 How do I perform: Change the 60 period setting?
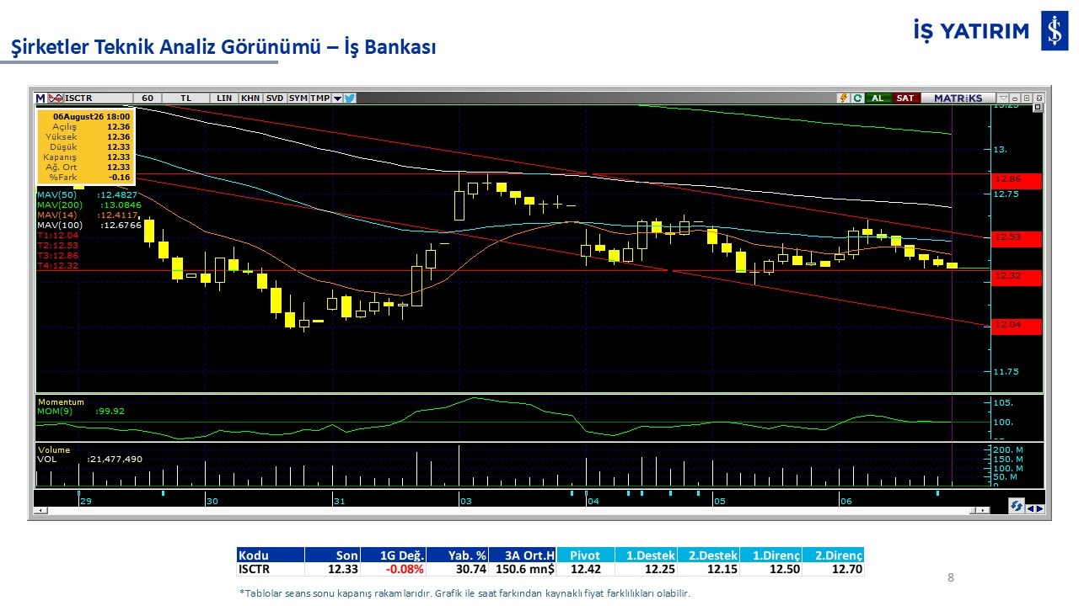[x=148, y=98]
